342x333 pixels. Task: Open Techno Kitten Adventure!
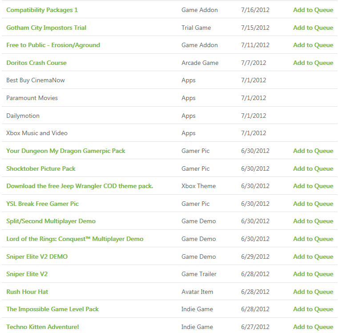[43, 327]
